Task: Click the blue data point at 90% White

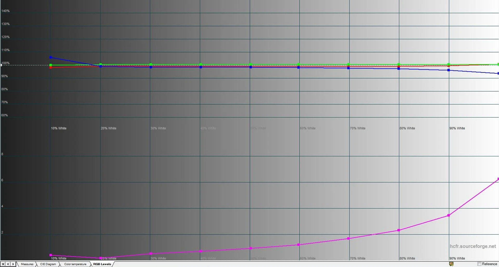Action: [449, 70]
